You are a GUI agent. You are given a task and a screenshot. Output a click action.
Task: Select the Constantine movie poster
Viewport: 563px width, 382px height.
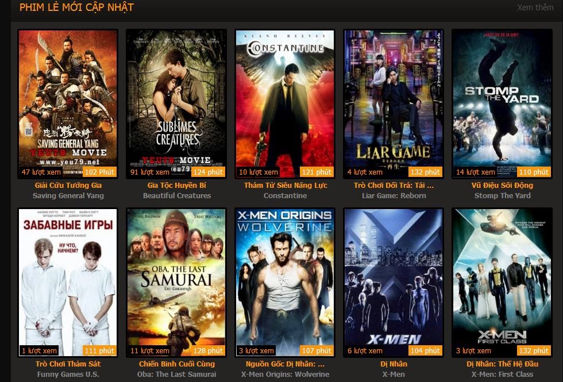[x=285, y=103]
